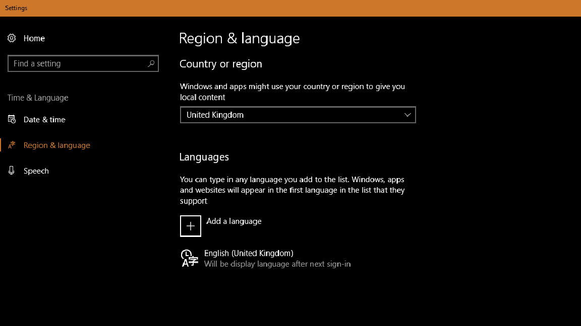Click 'Will be display language after next sign-in'
Image resolution: width=581 pixels, height=326 pixels.
pyautogui.click(x=277, y=264)
